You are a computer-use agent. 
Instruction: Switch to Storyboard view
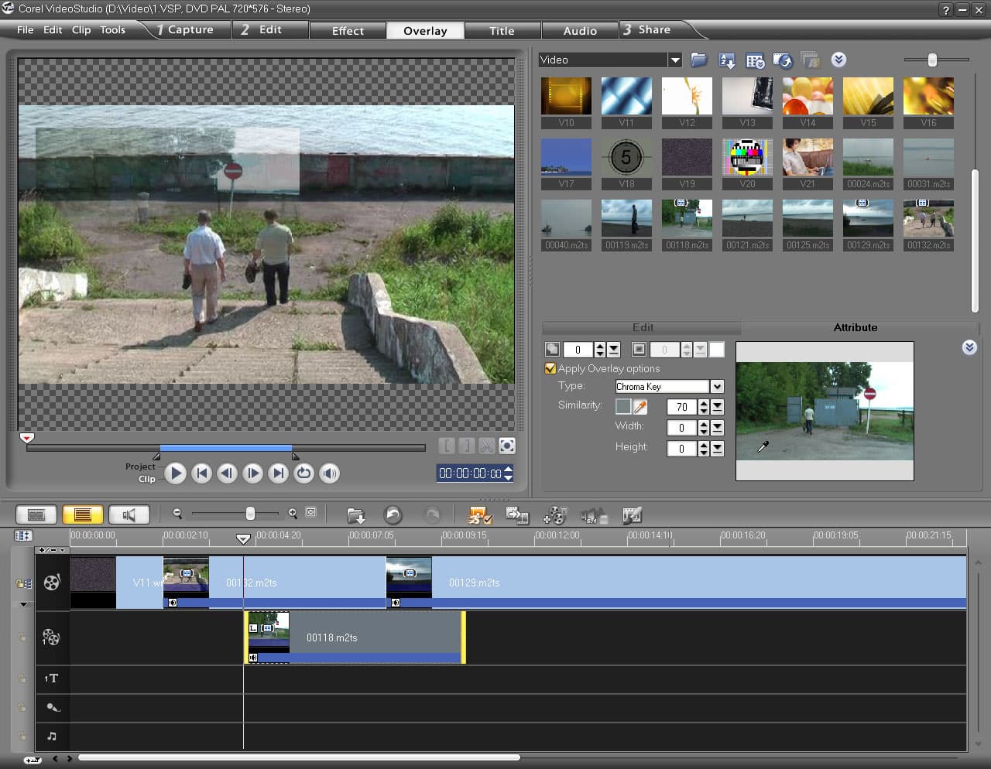pyautogui.click(x=36, y=514)
